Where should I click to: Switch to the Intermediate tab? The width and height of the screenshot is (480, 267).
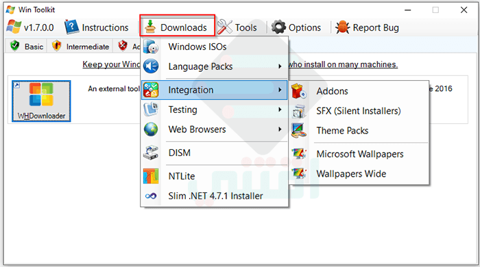[80, 46]
